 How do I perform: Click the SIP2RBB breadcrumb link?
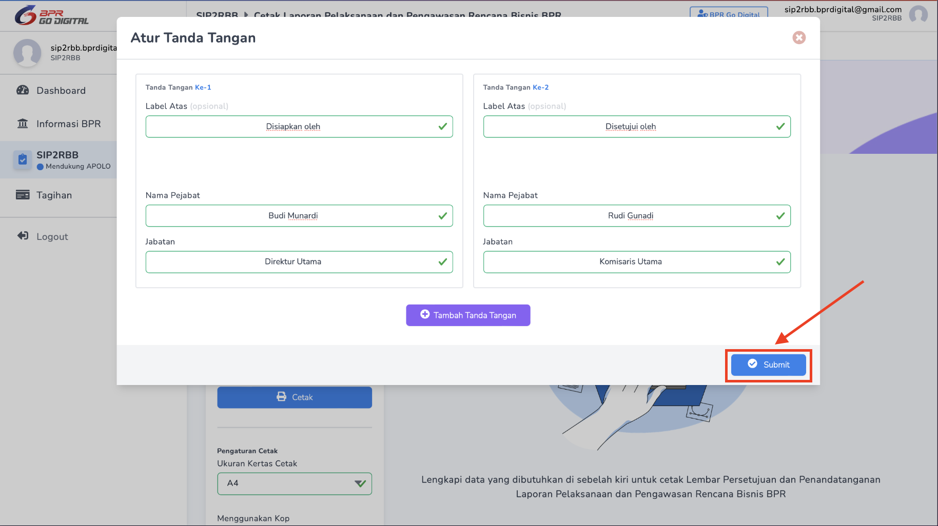click(x=217, y=15)
